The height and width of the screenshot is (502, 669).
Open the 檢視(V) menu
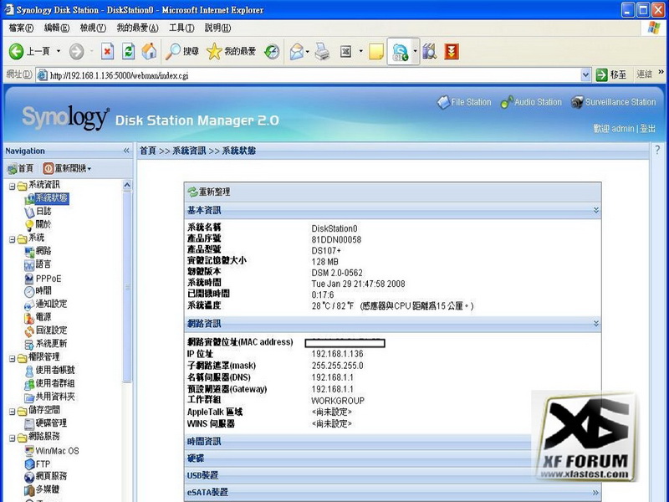[x=93, y=28]
